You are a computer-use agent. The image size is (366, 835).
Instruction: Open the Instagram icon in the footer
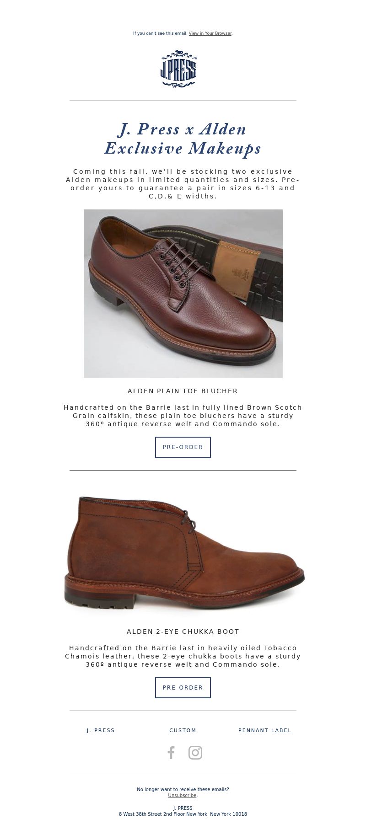point(195,753)
